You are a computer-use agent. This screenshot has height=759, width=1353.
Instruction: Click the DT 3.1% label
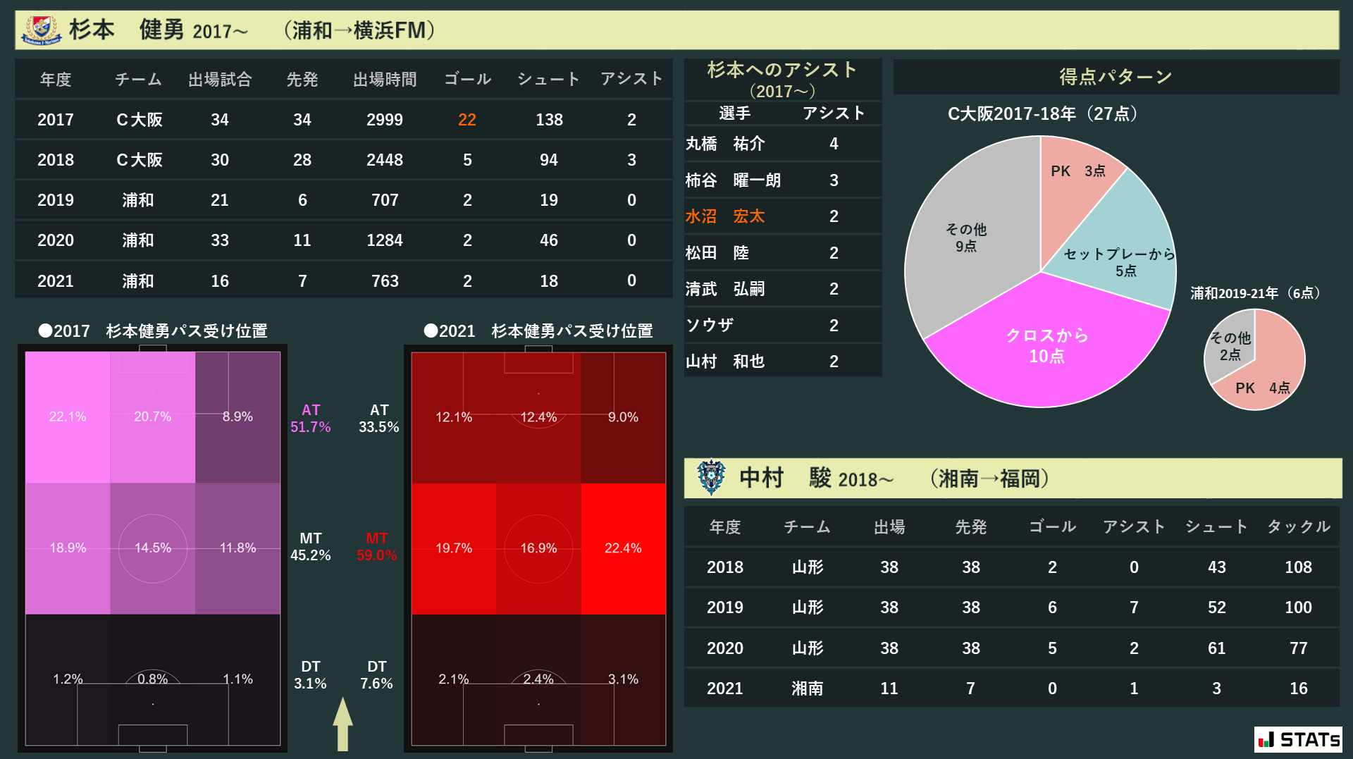click(x=311, y=675)
